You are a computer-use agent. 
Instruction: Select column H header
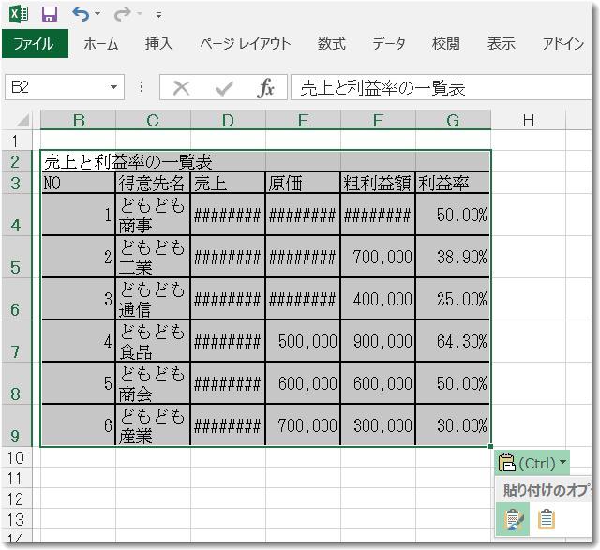pos(529,120)
